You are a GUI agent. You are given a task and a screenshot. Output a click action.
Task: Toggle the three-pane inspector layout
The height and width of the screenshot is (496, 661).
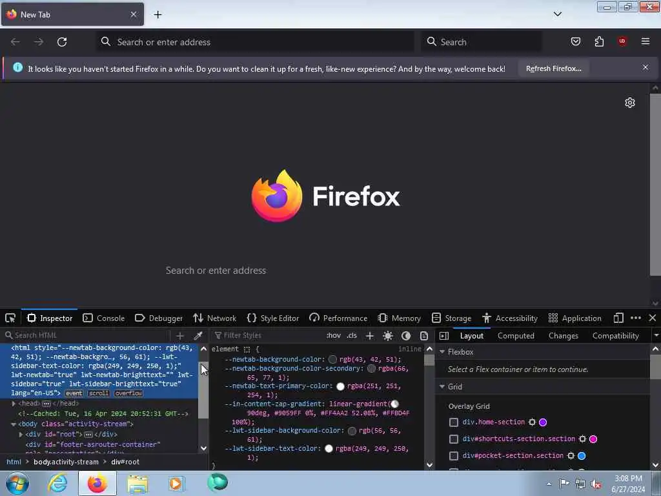point(444,336)
